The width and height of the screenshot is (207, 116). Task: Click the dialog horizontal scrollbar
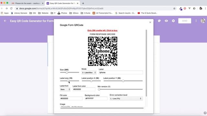[102, 108]
